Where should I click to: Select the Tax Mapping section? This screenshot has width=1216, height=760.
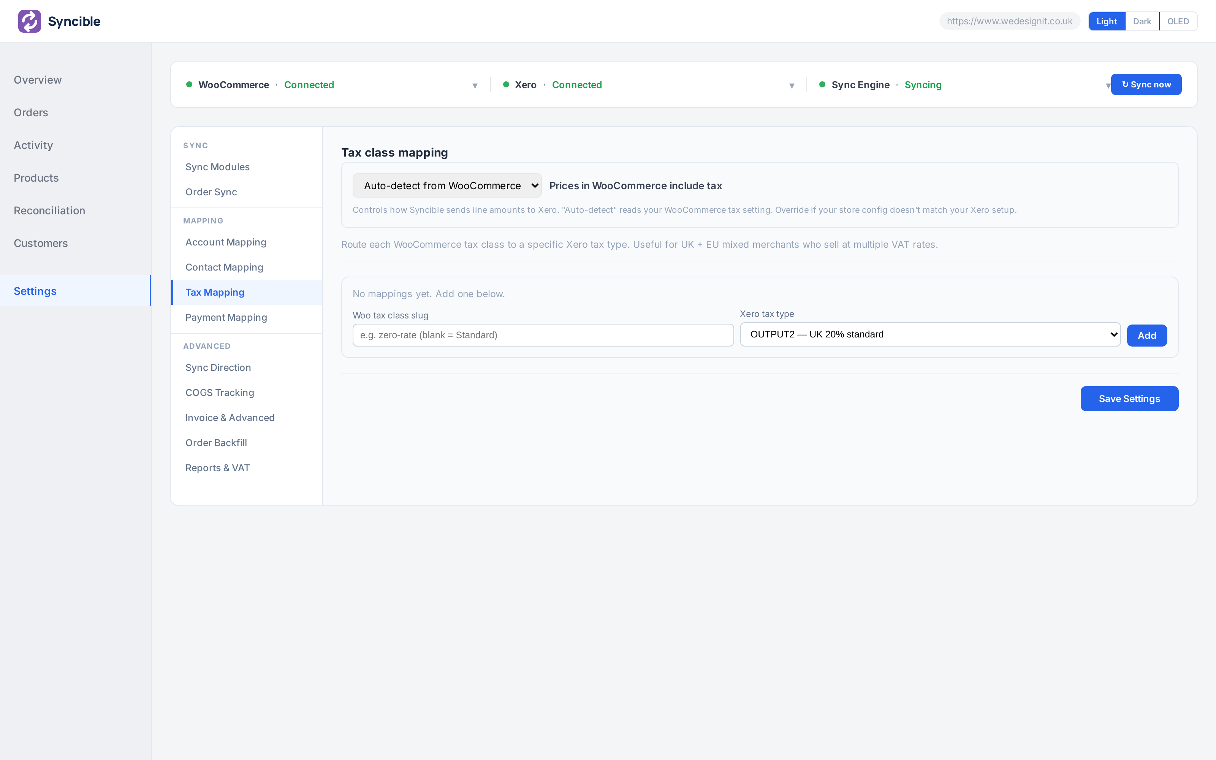click(x=246, y=292)
